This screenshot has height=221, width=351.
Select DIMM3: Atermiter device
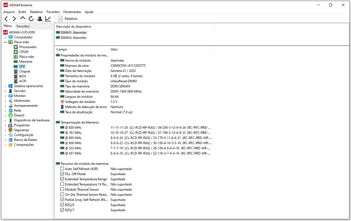71,38
